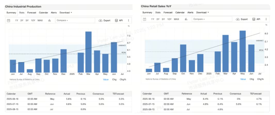Click chart type bar icon in Industrial Production panel

[49, 21]
